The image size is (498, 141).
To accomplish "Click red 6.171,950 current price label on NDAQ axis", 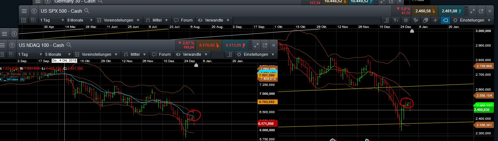I will point(268,124).
